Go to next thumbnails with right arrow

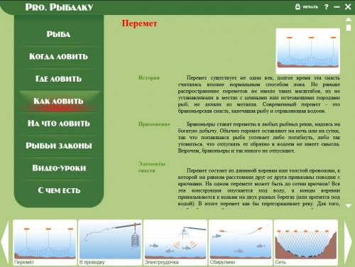(348, 242)
